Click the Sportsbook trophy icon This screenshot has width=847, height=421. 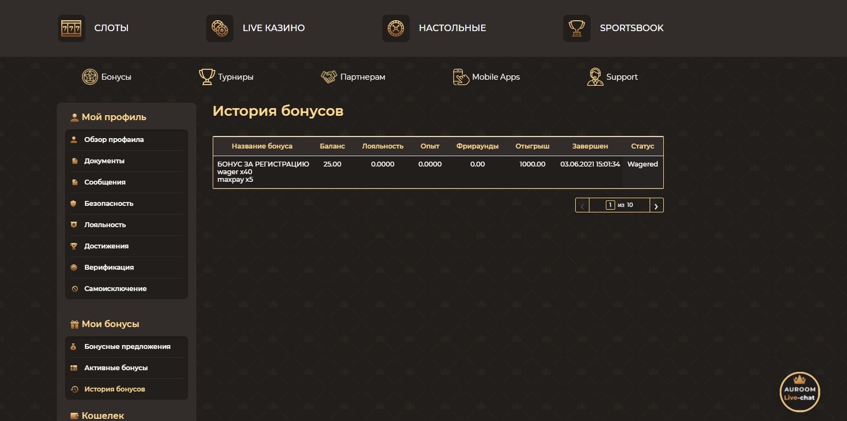click(x=577, y=28)
